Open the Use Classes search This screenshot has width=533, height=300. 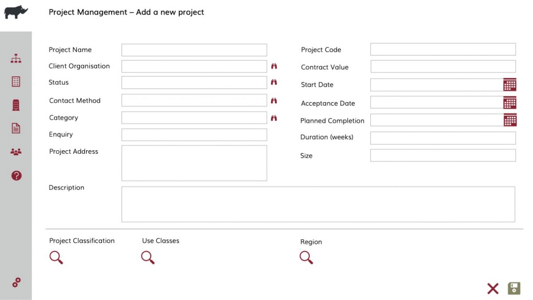(148, 257)
